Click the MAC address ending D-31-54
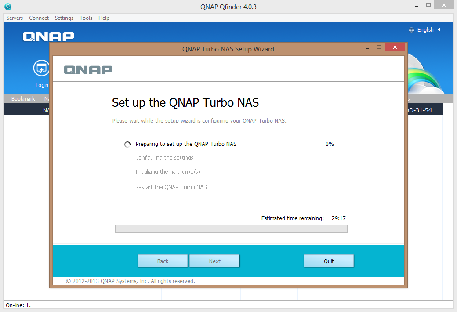Viewport: 457px width, 312px height. click(x=419, y=110)
